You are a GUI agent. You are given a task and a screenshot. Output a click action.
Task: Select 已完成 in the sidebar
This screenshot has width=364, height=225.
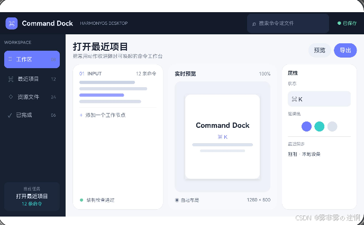pyautogui.click(x=32, y=115)
